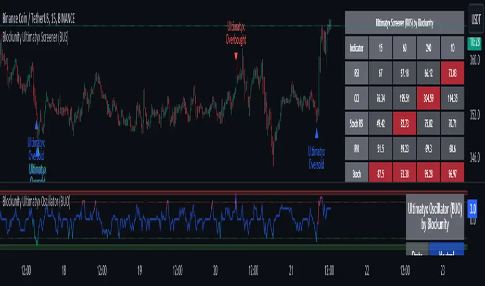
Task: Click the red Ultimatyx Overbought down-triangle marker
Action: click(236, 56)
